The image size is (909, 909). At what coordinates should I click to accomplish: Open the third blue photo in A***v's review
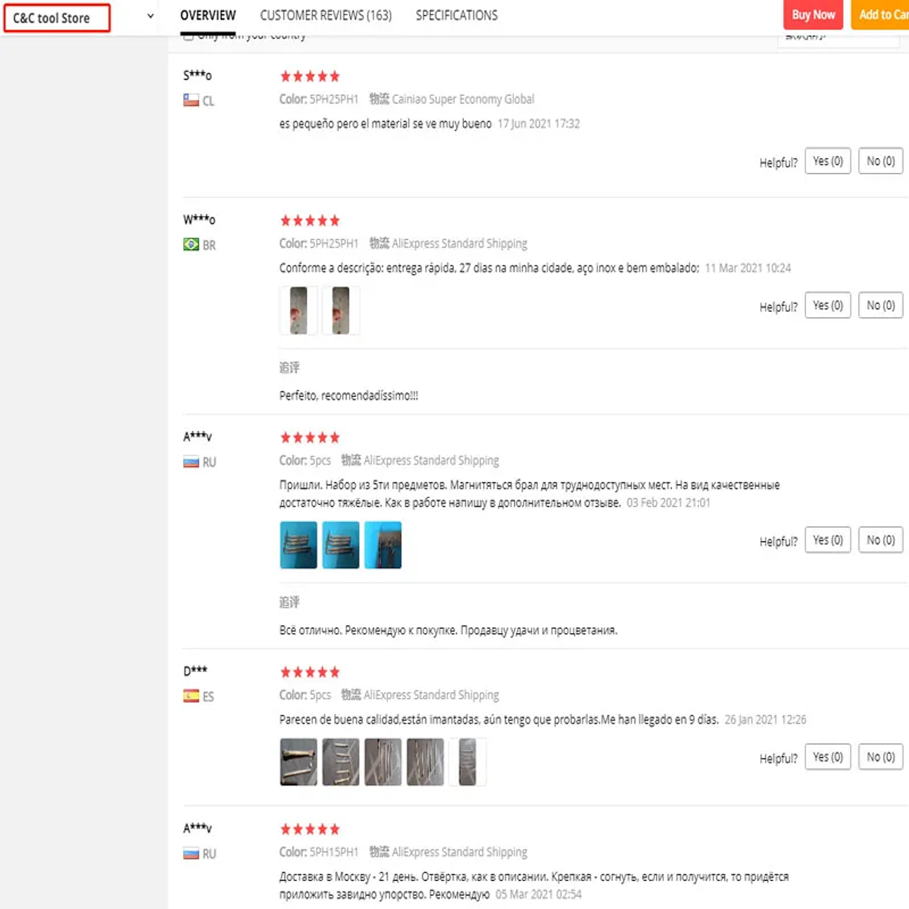tap(383, 545)
